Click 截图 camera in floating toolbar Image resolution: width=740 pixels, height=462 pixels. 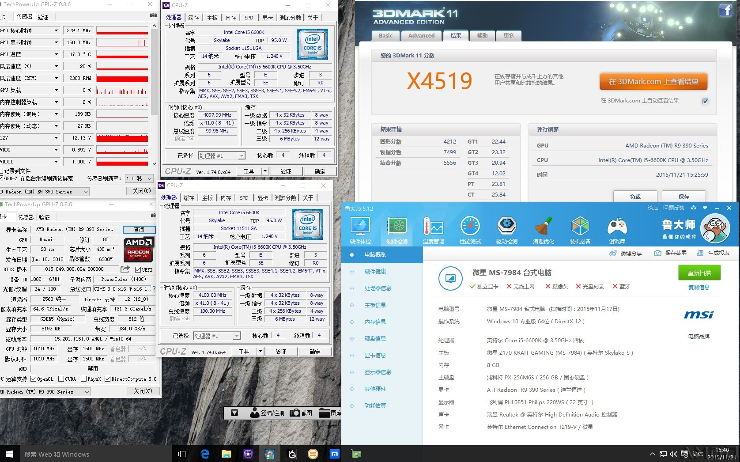(294, 413)
